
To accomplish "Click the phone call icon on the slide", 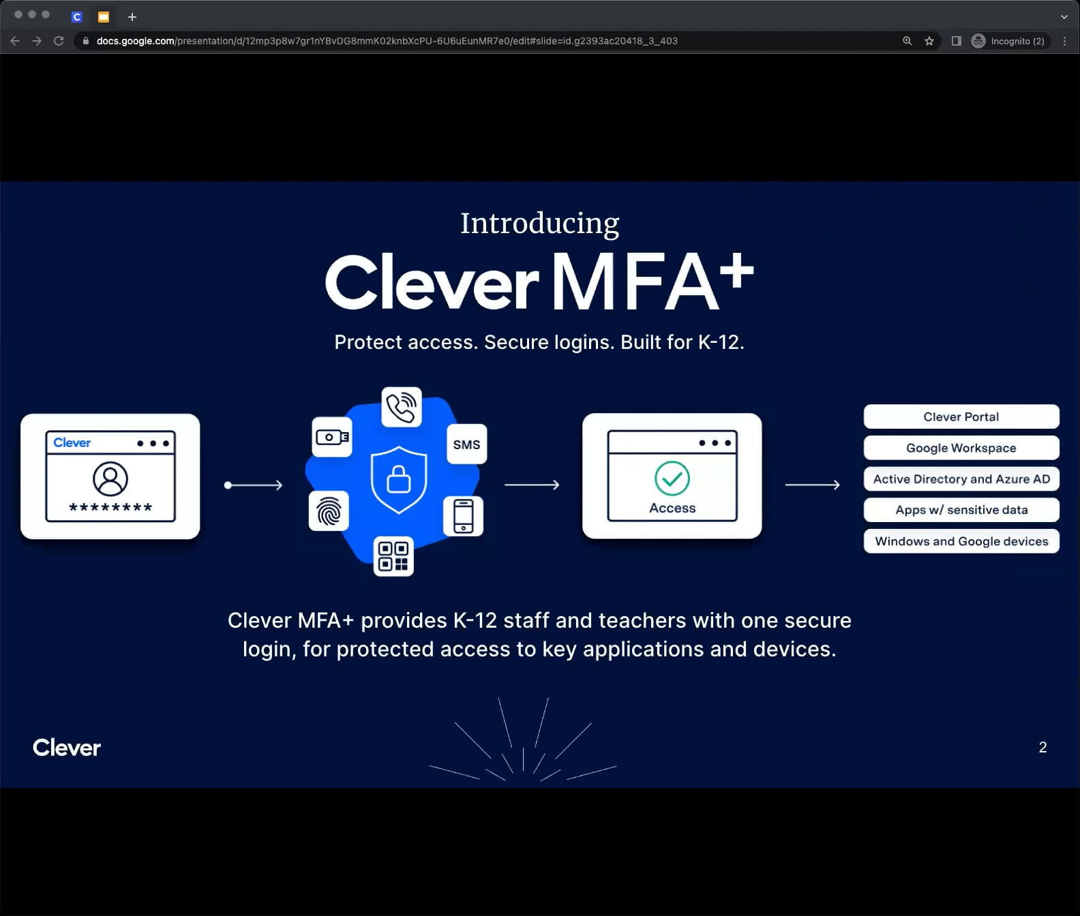I will pyautogui.click(x=402, y=407).
